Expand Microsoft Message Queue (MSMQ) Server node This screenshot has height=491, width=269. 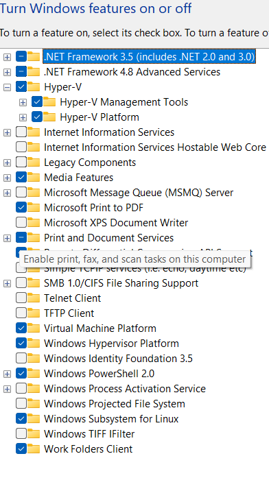(7, 193)
